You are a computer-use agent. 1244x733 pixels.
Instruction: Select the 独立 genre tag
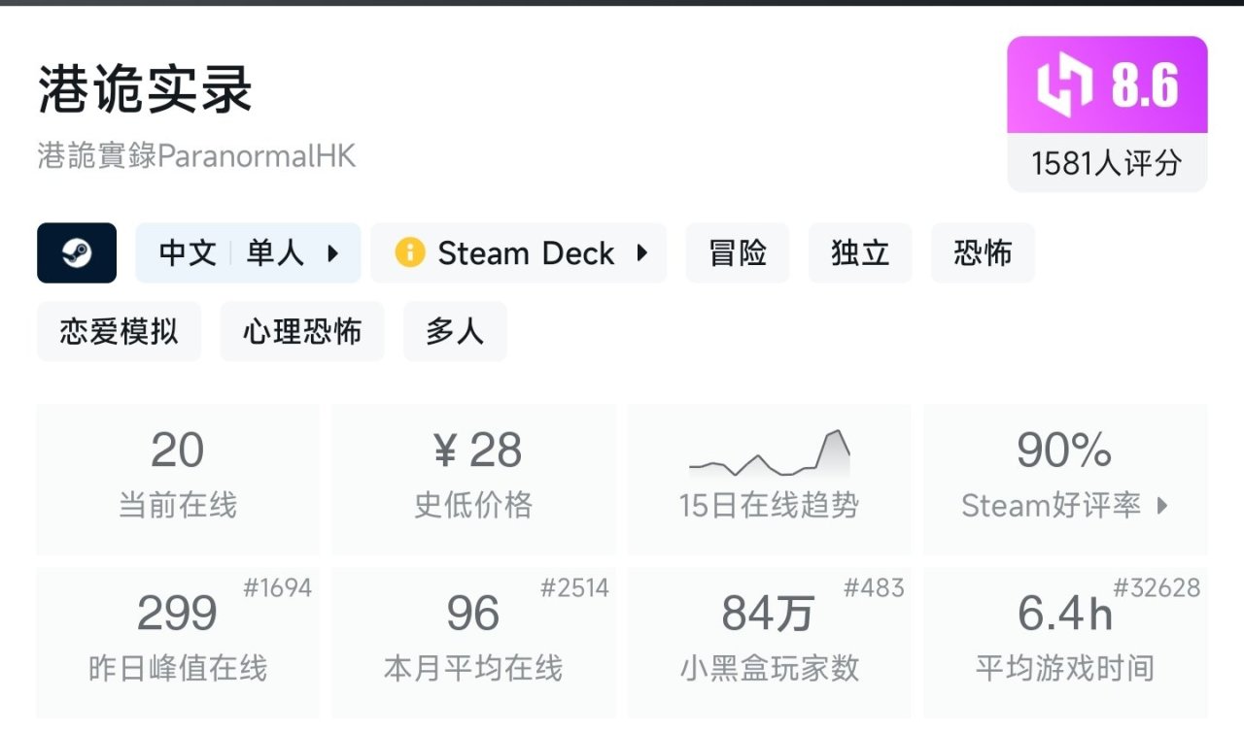tap(860, 253)
